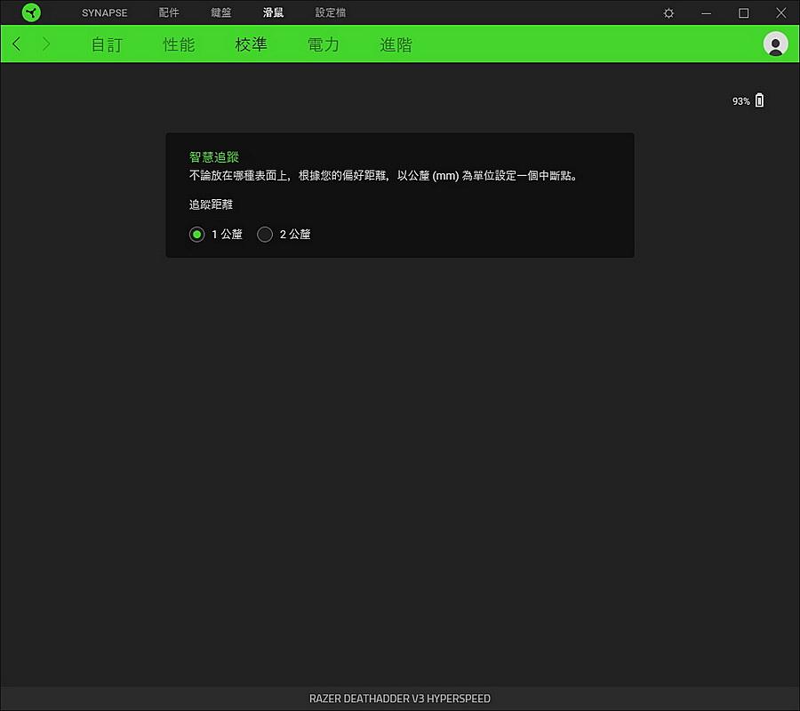The height and width of the screenshot is (711, 800).
Task: Minimize the Synapse window
Action: coord(706,13)
